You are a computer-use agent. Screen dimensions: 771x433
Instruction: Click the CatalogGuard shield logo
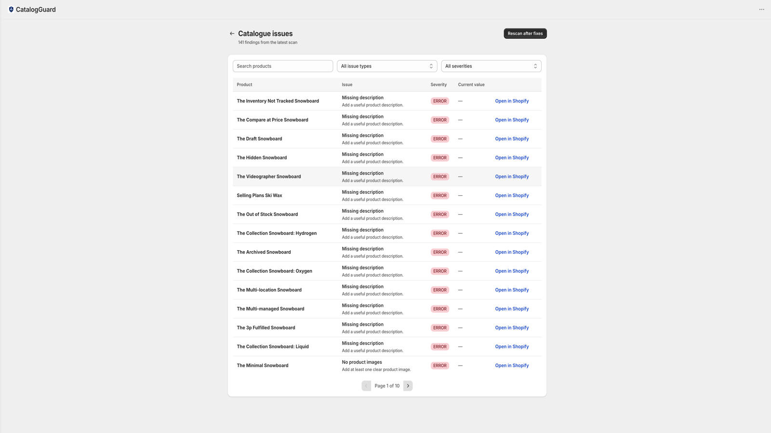[11, 10]
